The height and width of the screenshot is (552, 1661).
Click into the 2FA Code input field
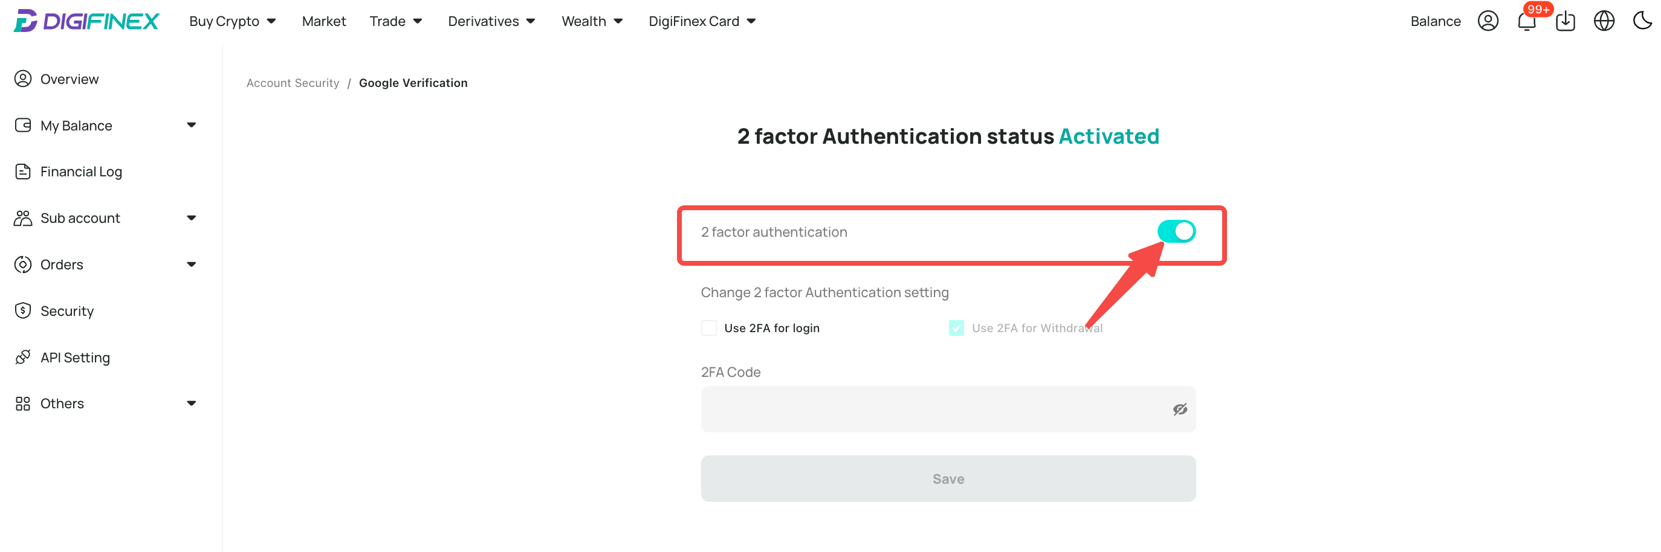pyautogui.click(x=948, y=409)
